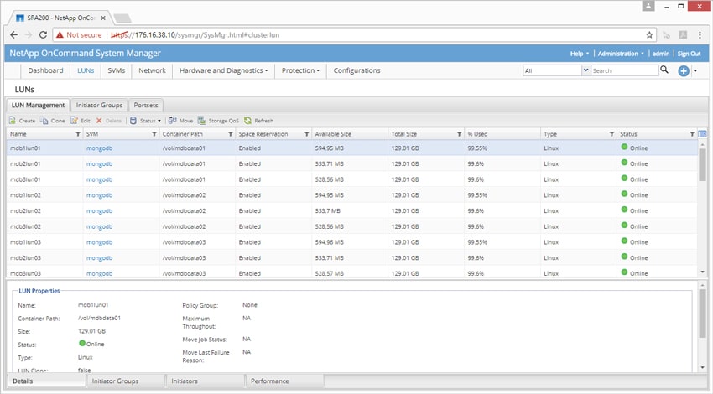Screen dimensions: 713x394
Task: Expand arrow beside the plus icon
Action: (x=695, y=71)
